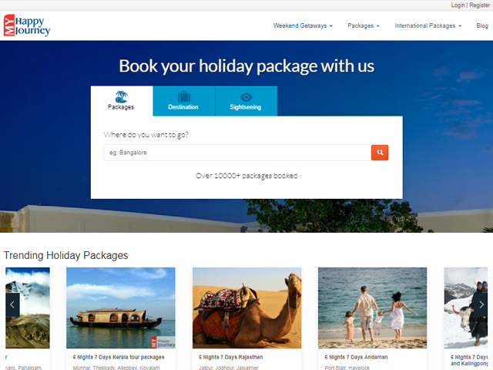Select the palm tree Packages icon
This screenshot has width=493, height=370.
(121, 96)
